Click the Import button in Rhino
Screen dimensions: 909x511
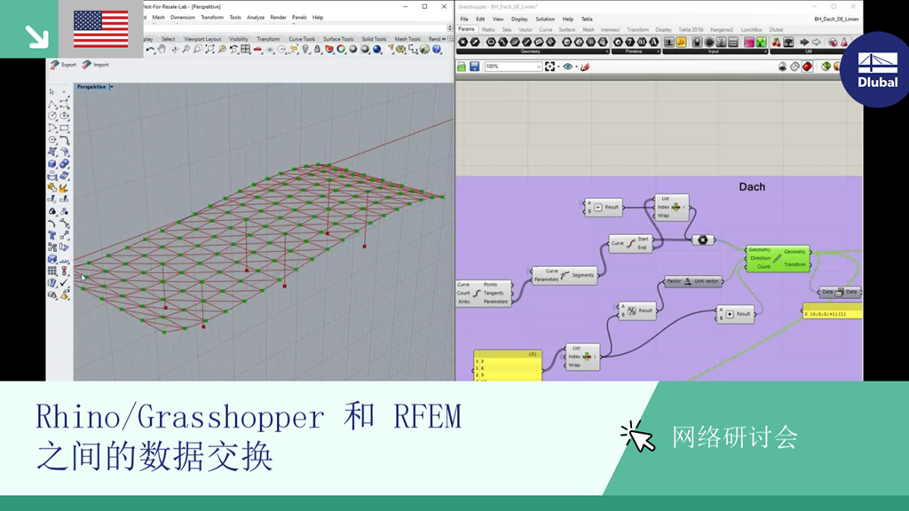pos(96,64)
